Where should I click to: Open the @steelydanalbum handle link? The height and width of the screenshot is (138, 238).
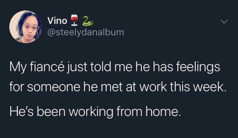pos(85,32)
